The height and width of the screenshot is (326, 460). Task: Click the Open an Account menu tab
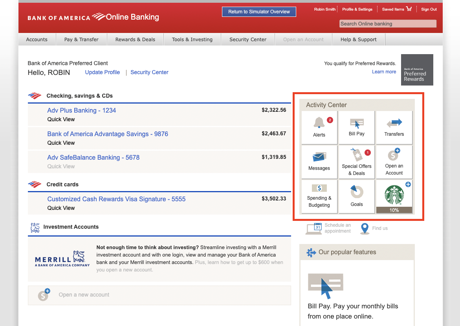[x=303, y=40]
